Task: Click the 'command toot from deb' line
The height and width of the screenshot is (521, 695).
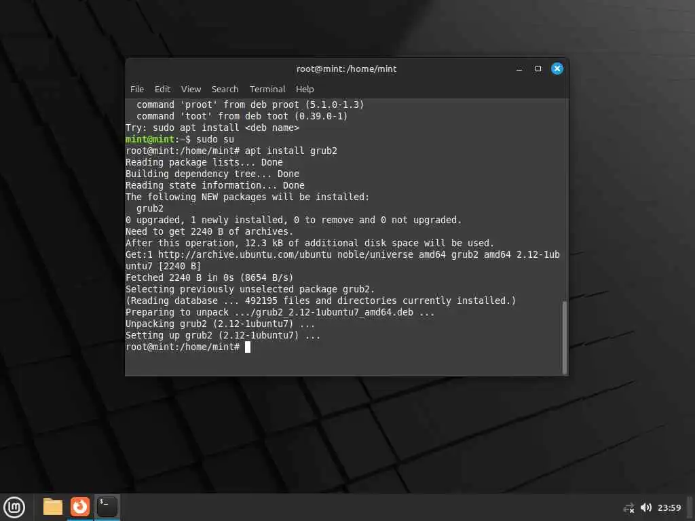Action: click(242, 116)
